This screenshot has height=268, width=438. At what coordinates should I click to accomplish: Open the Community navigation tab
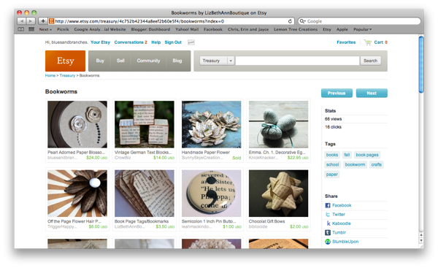(x=148, y=61)
